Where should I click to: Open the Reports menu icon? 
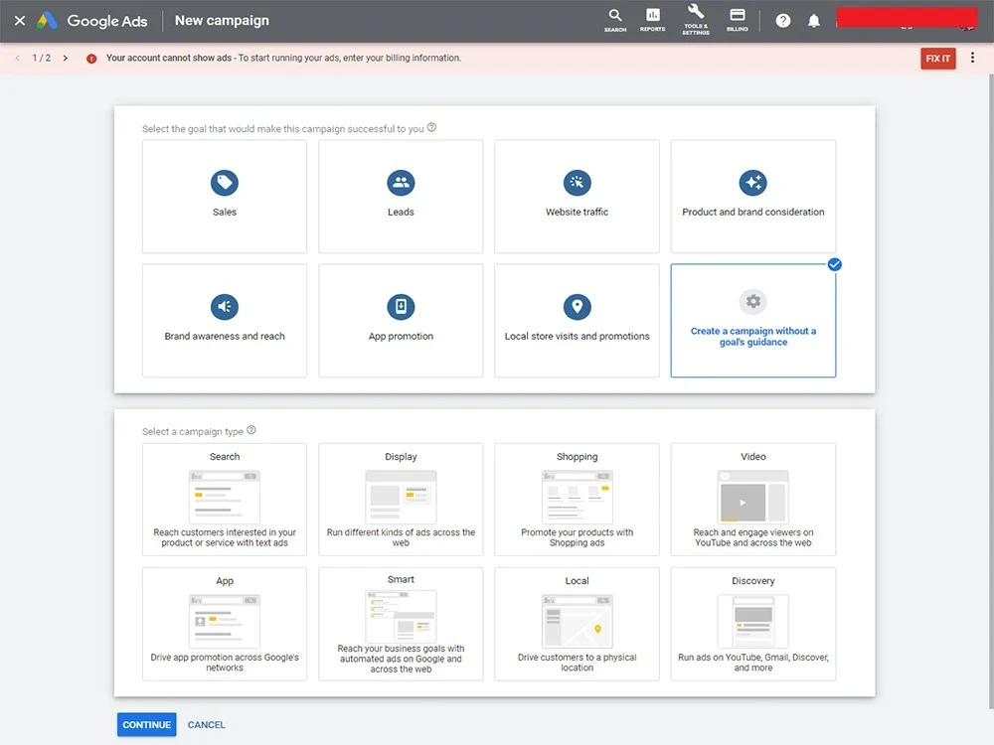pos(652,20)
